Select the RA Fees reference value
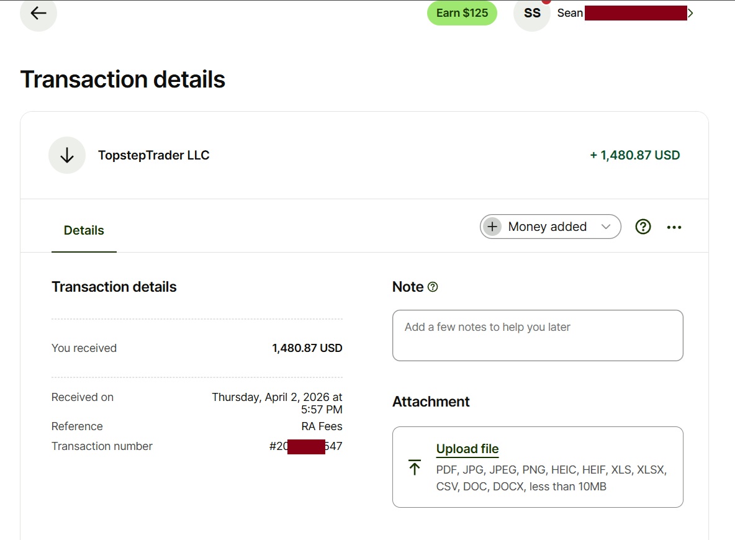Screen dimensions: 735x540 point(322,426)
